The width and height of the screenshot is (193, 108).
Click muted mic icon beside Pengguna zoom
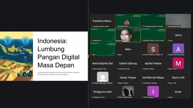coord(92,97)
